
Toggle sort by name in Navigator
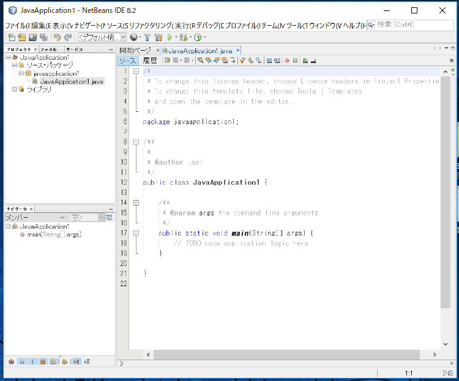coord(76,361)
